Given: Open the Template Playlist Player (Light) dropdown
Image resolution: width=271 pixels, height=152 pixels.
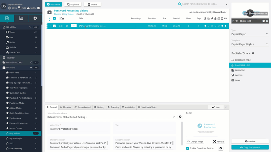Looking at the screenshot, I should (x=250, y=44).
